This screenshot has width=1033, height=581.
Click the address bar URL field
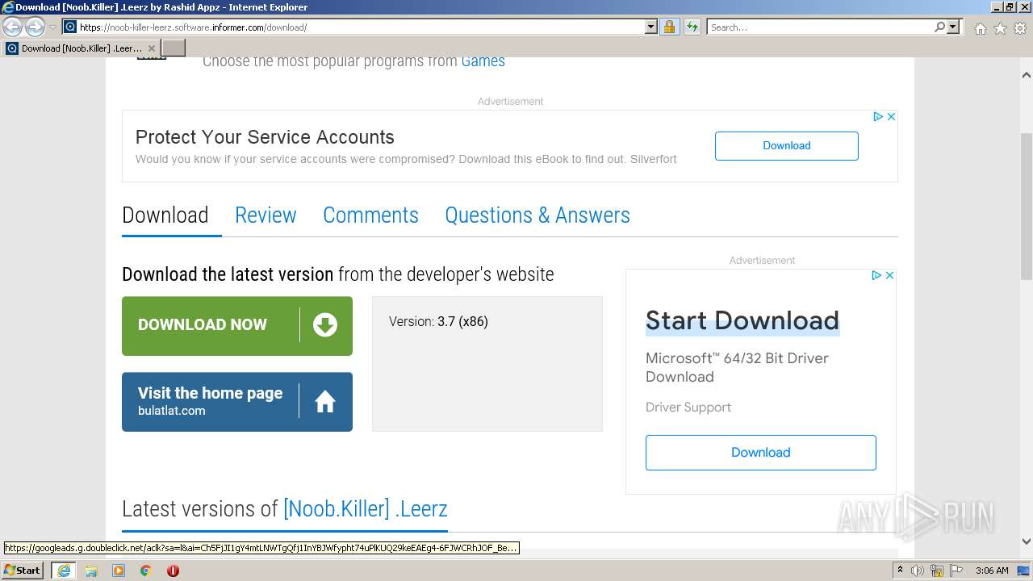[353, 27]
